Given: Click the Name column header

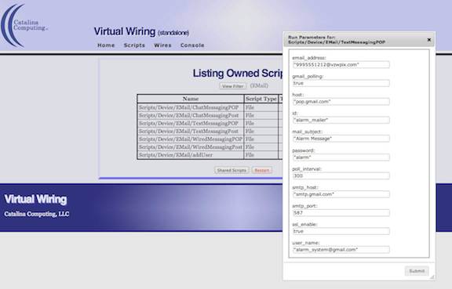Looking at the screenshot, I should click(191, 99).
